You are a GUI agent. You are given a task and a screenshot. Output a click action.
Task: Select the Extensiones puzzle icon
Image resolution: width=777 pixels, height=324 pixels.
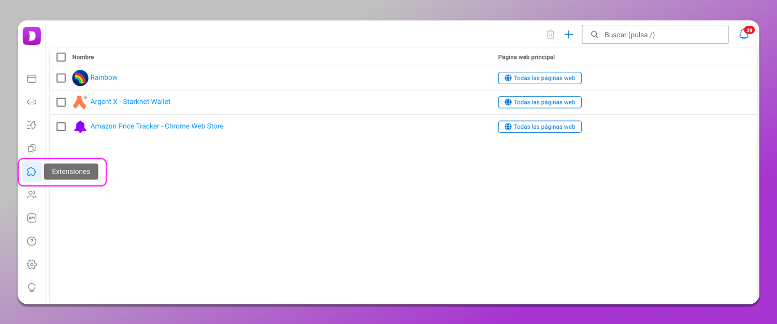[x=32, y=172]
